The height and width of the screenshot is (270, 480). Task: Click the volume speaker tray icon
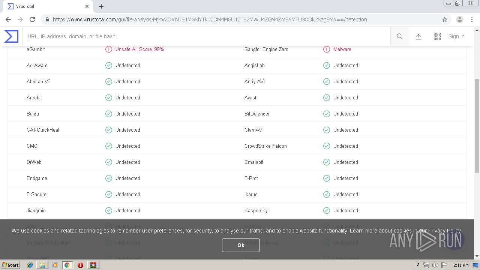point(435,265)
